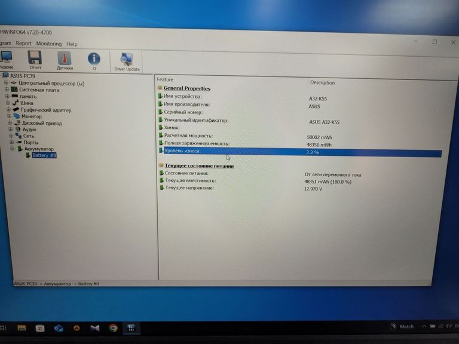Open Driver Update from the toolbar

point(127,61)
